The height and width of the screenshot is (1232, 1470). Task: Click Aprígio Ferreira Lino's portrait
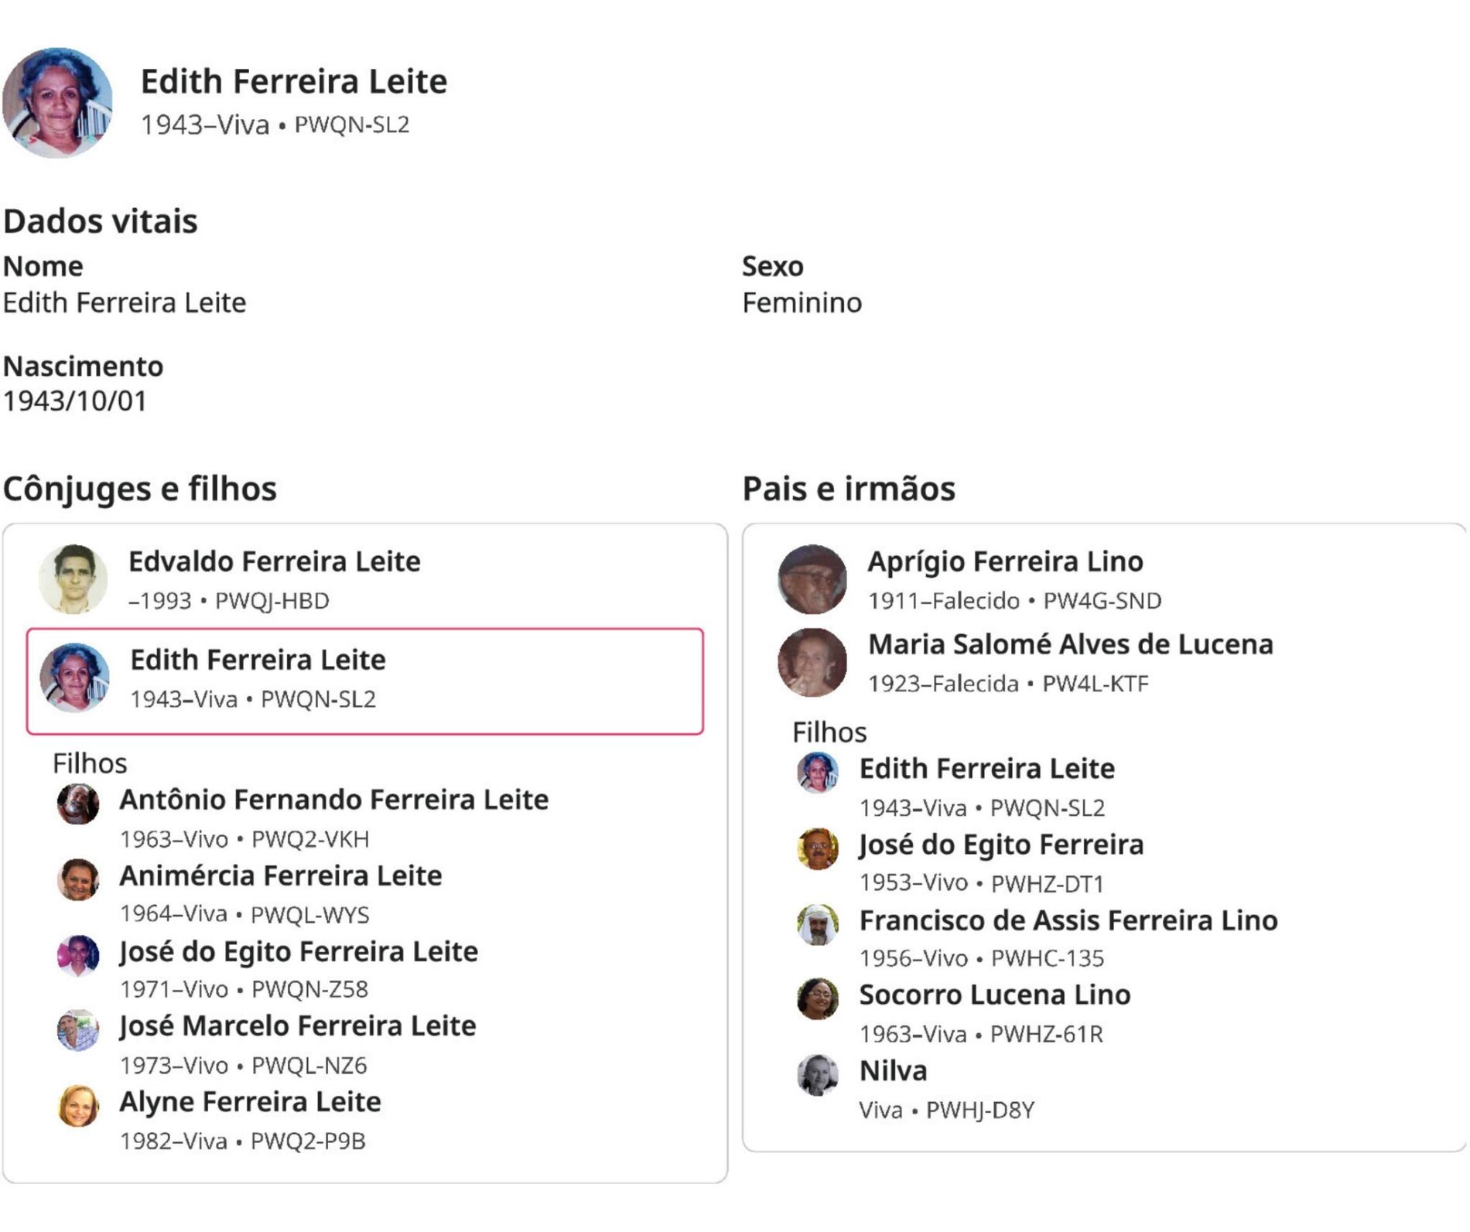pos(812,579)
